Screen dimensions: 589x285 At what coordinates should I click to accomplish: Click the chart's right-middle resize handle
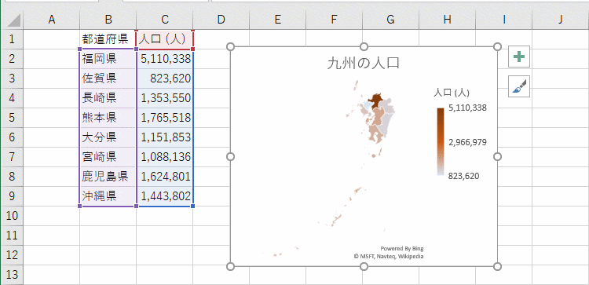pos(497,156)
